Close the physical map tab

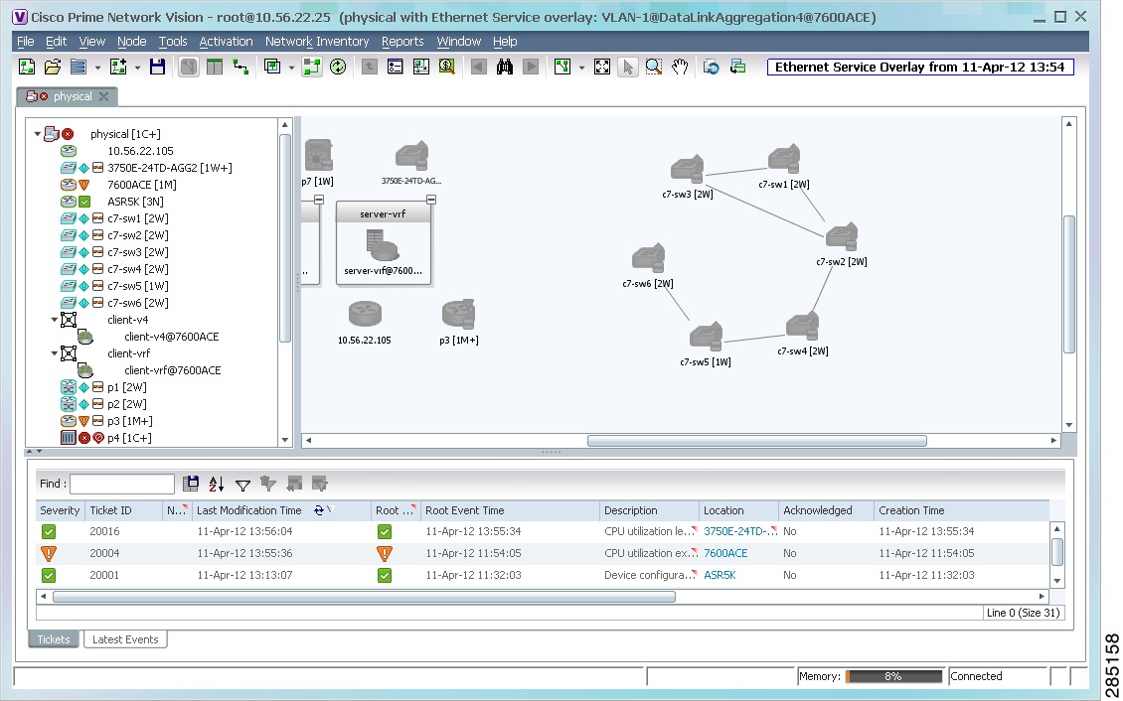103,96
